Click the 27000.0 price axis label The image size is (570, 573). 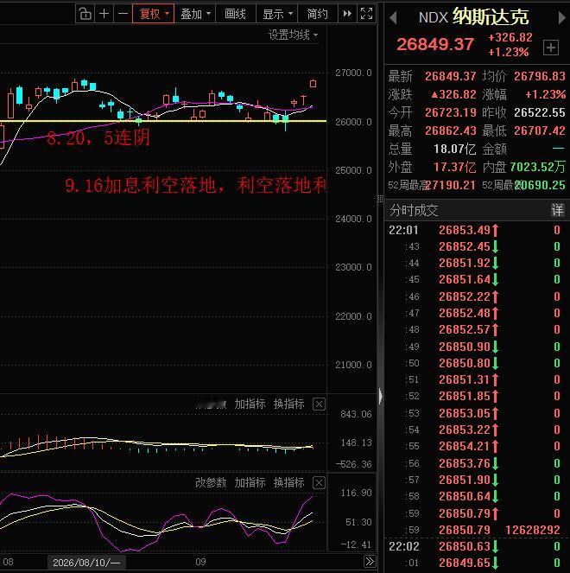(353, 73)
